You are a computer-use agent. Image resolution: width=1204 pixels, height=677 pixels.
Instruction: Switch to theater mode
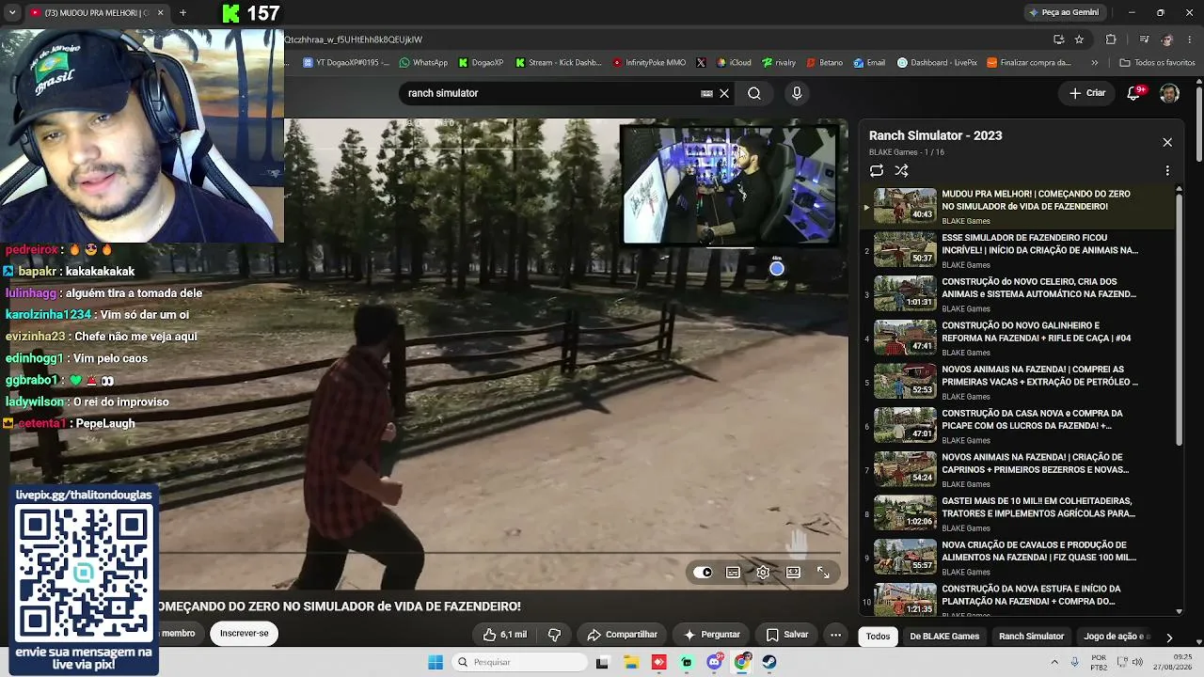(793, 572)
